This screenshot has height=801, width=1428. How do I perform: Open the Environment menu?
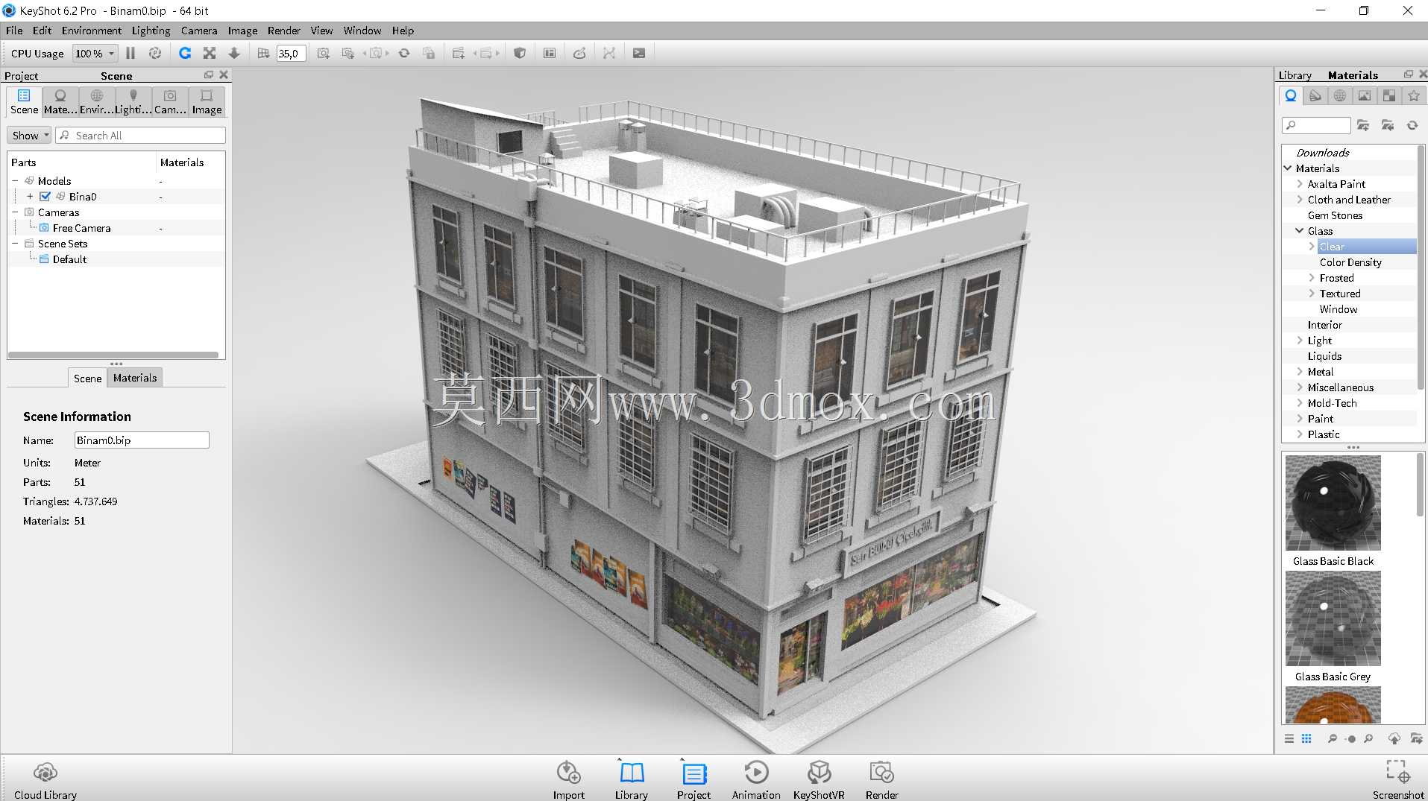(92, 31)
